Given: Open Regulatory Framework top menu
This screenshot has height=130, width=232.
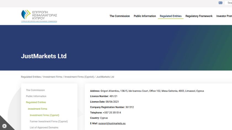Looking at the screenshot, I should coord(199,16).
